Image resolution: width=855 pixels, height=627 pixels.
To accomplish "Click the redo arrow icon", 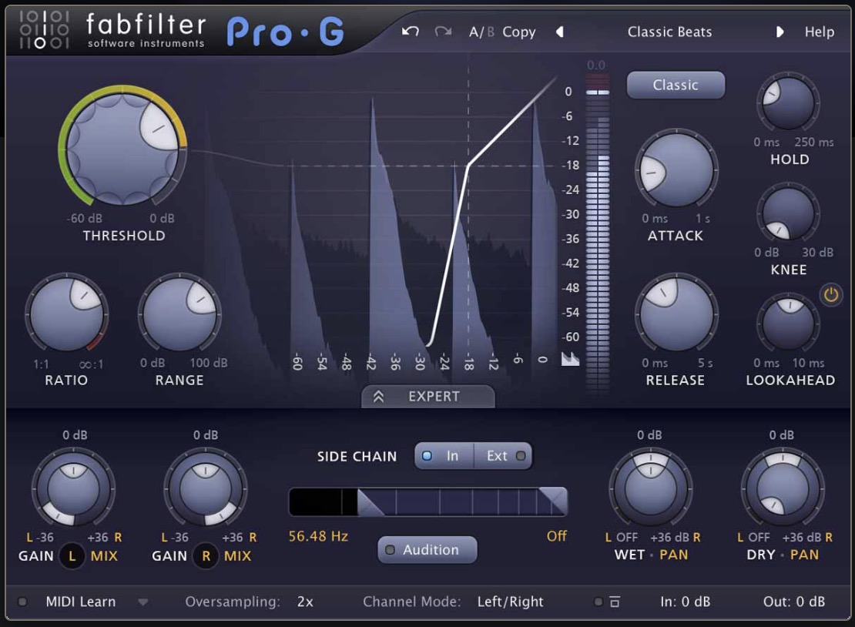I will [x=443, y=31].
